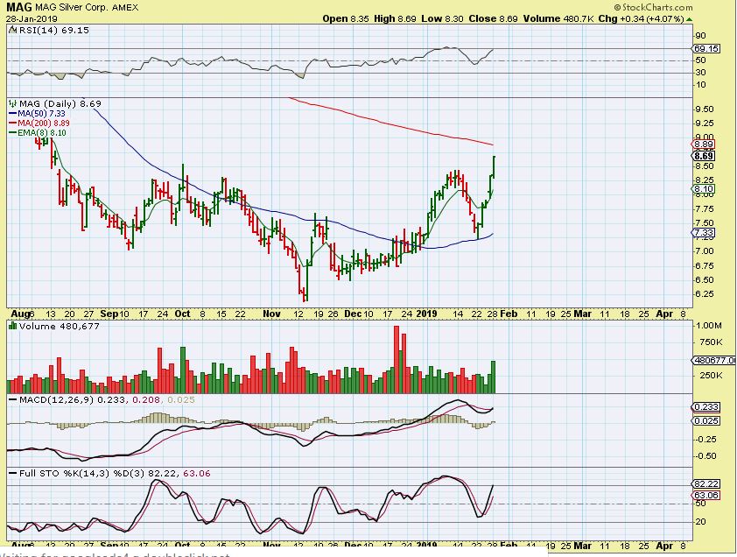Screen dimensions: 737x557
Task: Click the copyright symbol before StockCharts.com
Action: coord(618,8)
